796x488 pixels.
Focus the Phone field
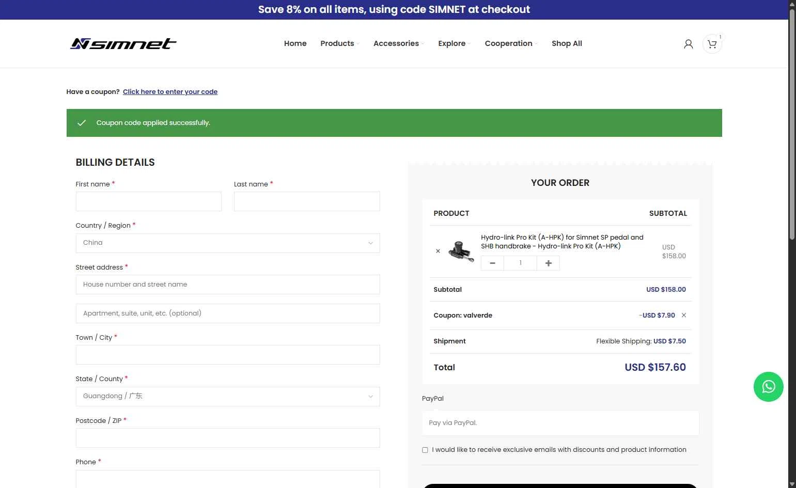point(228,479)
